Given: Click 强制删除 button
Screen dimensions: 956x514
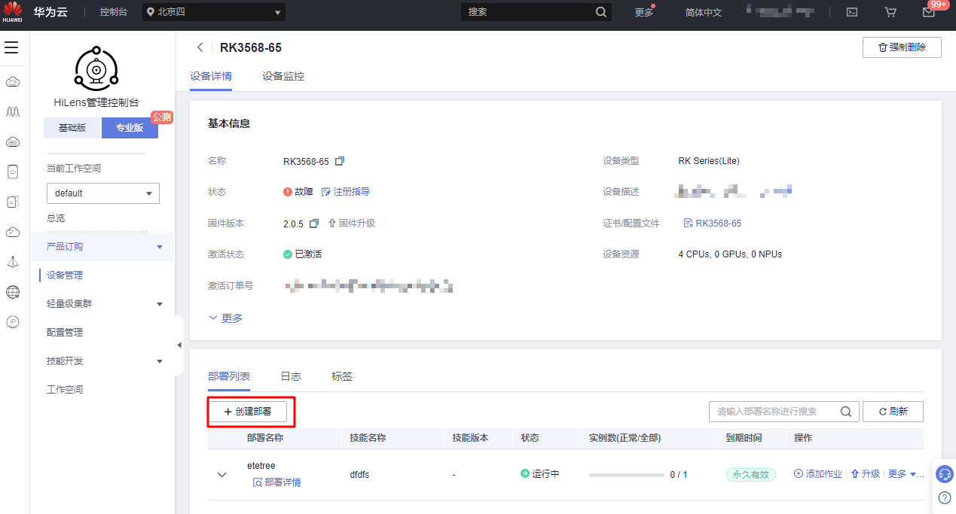Looking at the screenshot, I should pos(902,47).
